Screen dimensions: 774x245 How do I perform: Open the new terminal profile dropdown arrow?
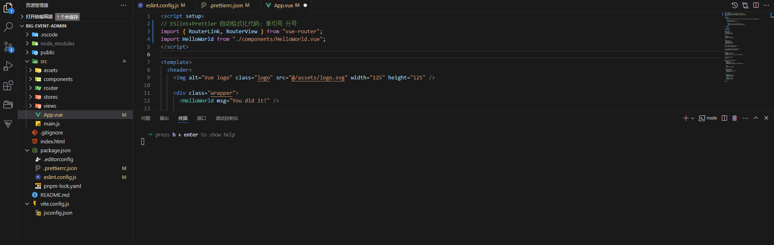[x=693, y=118]
